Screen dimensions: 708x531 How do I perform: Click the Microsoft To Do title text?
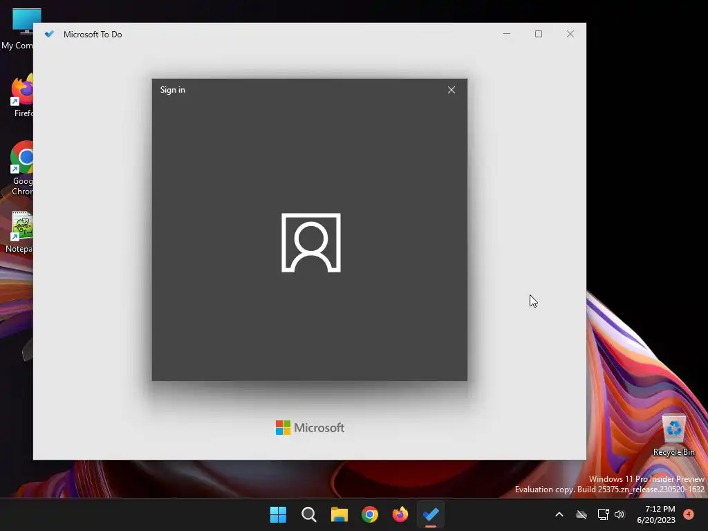coord(93,35)
